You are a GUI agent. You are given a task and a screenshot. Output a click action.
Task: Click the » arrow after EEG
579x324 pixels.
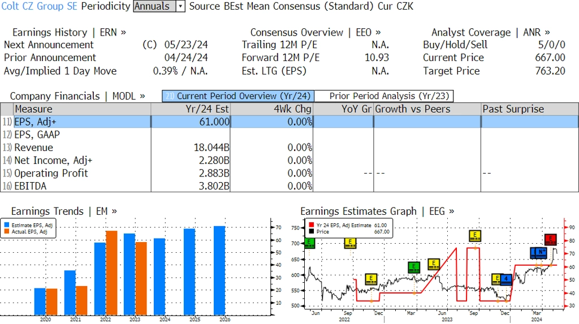click(x=451, y=211)
